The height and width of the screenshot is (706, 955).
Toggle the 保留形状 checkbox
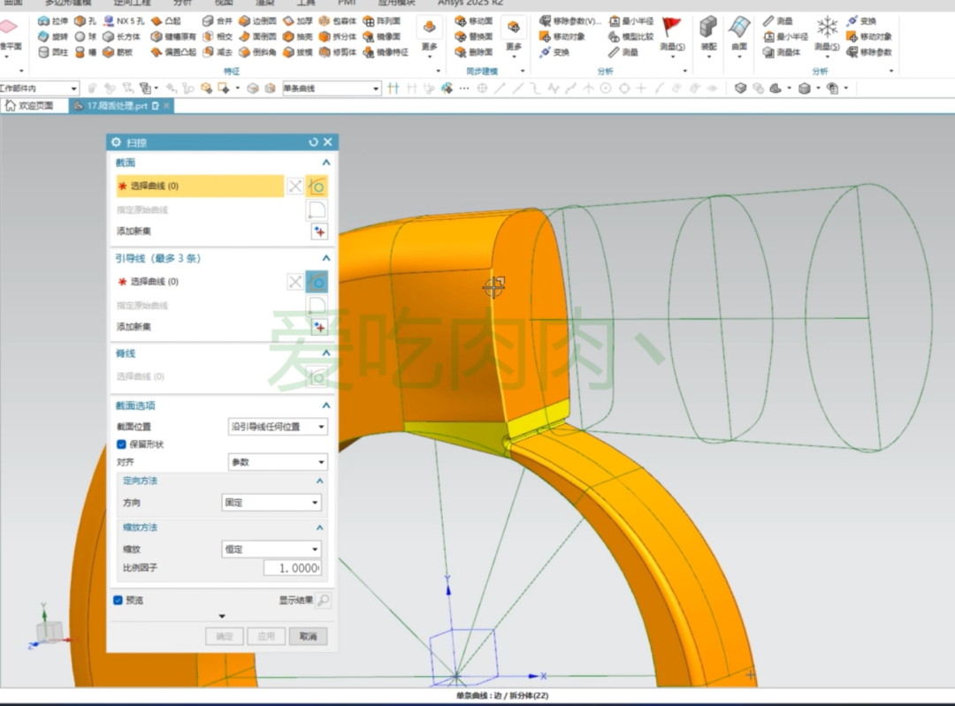pyautogui.click(x=121, y=444)
